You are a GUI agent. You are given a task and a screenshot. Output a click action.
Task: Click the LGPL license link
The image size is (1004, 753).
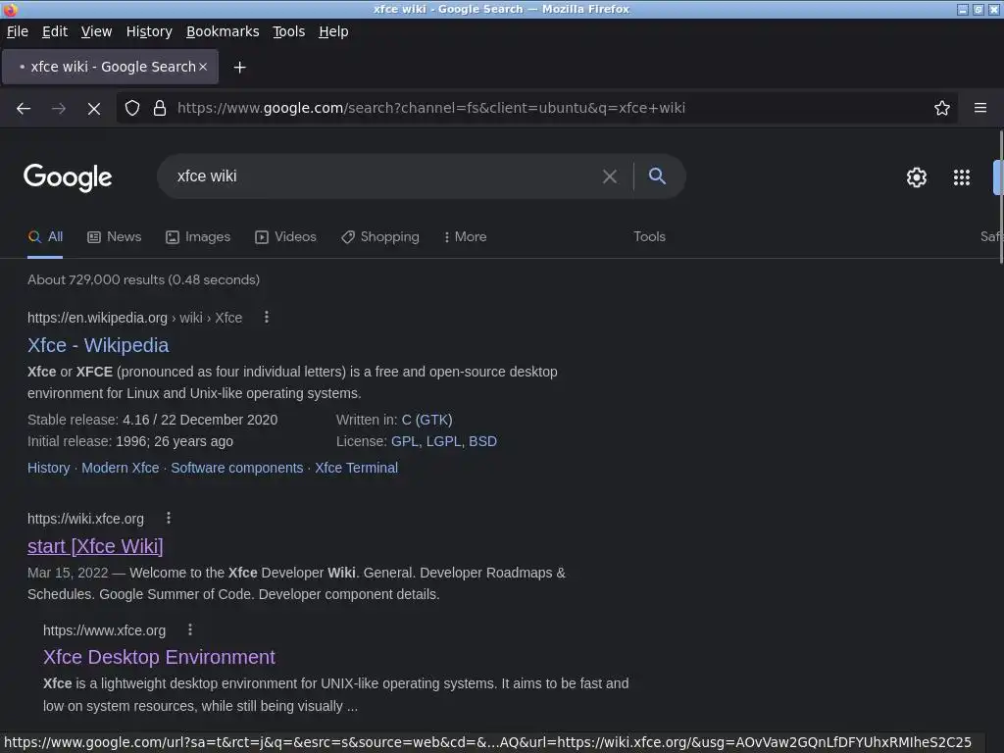tap(444, 441)
